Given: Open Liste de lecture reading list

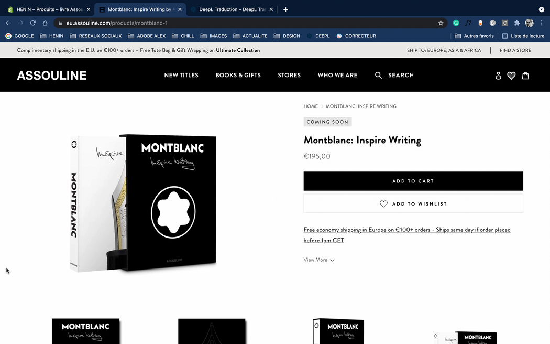Looking at the screenshot, I should [523, 36].
